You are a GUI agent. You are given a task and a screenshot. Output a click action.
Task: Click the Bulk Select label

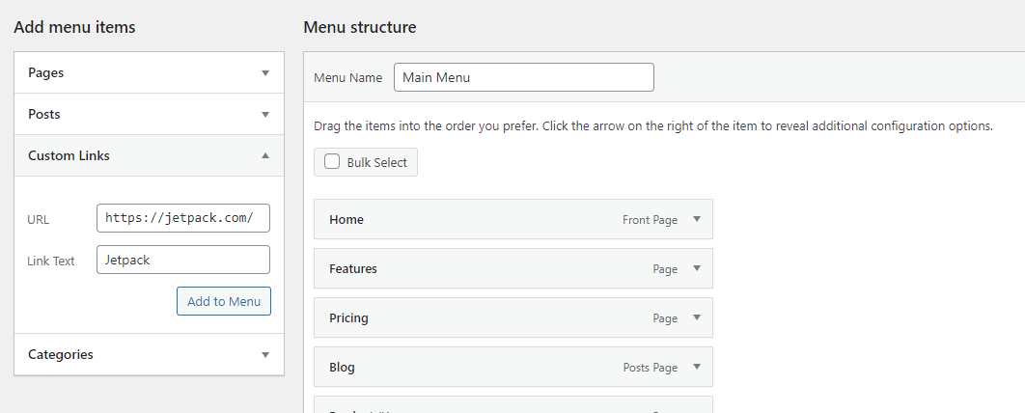(377, 163)
